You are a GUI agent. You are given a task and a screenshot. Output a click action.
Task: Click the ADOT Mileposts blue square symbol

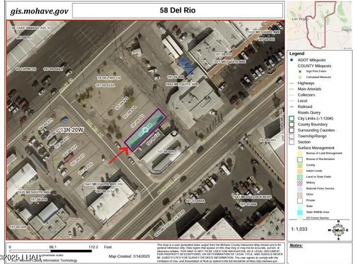[x=292, y=60]
